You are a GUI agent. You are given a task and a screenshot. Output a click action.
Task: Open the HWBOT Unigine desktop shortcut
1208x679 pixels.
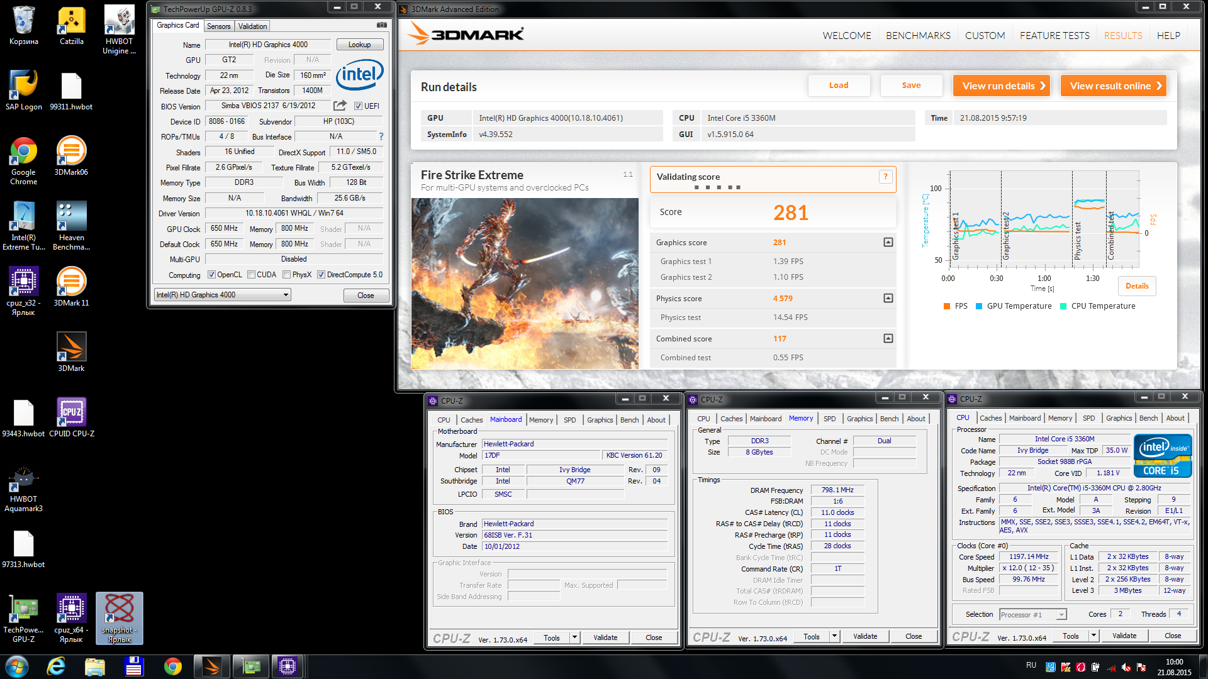pos(119,30)
